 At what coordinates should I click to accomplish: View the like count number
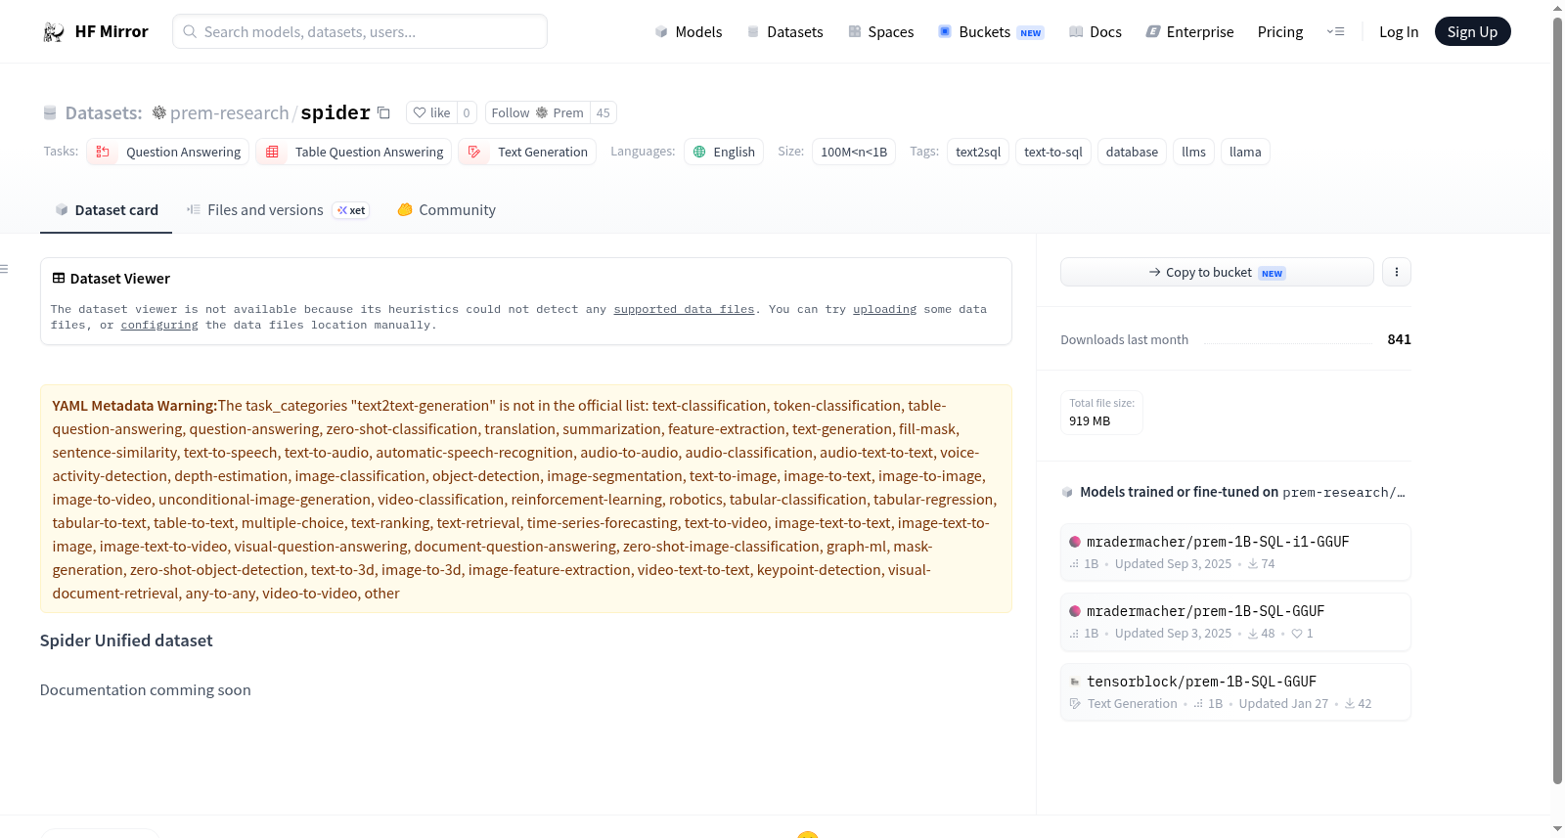point(467,112)
